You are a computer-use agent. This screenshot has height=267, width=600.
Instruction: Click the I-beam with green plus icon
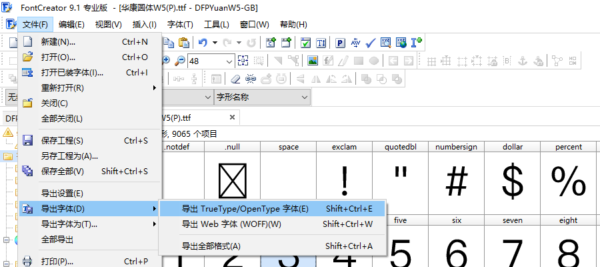coord(416,43)
